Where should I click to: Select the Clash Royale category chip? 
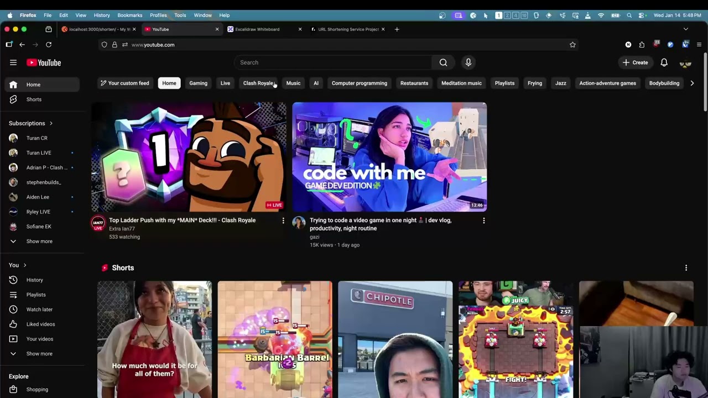[259, 83]
